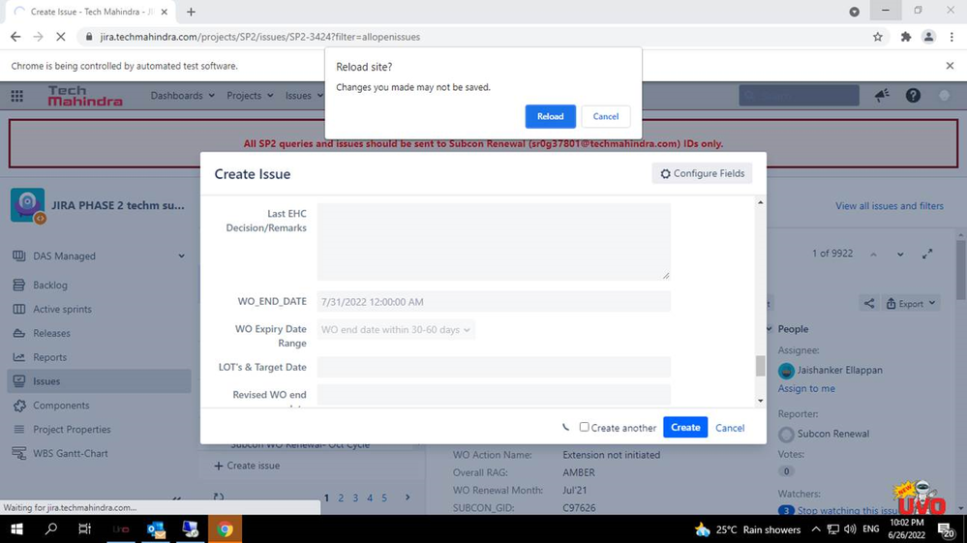
Task: Open Components in the sidebar
Action: tap(60, 405)
